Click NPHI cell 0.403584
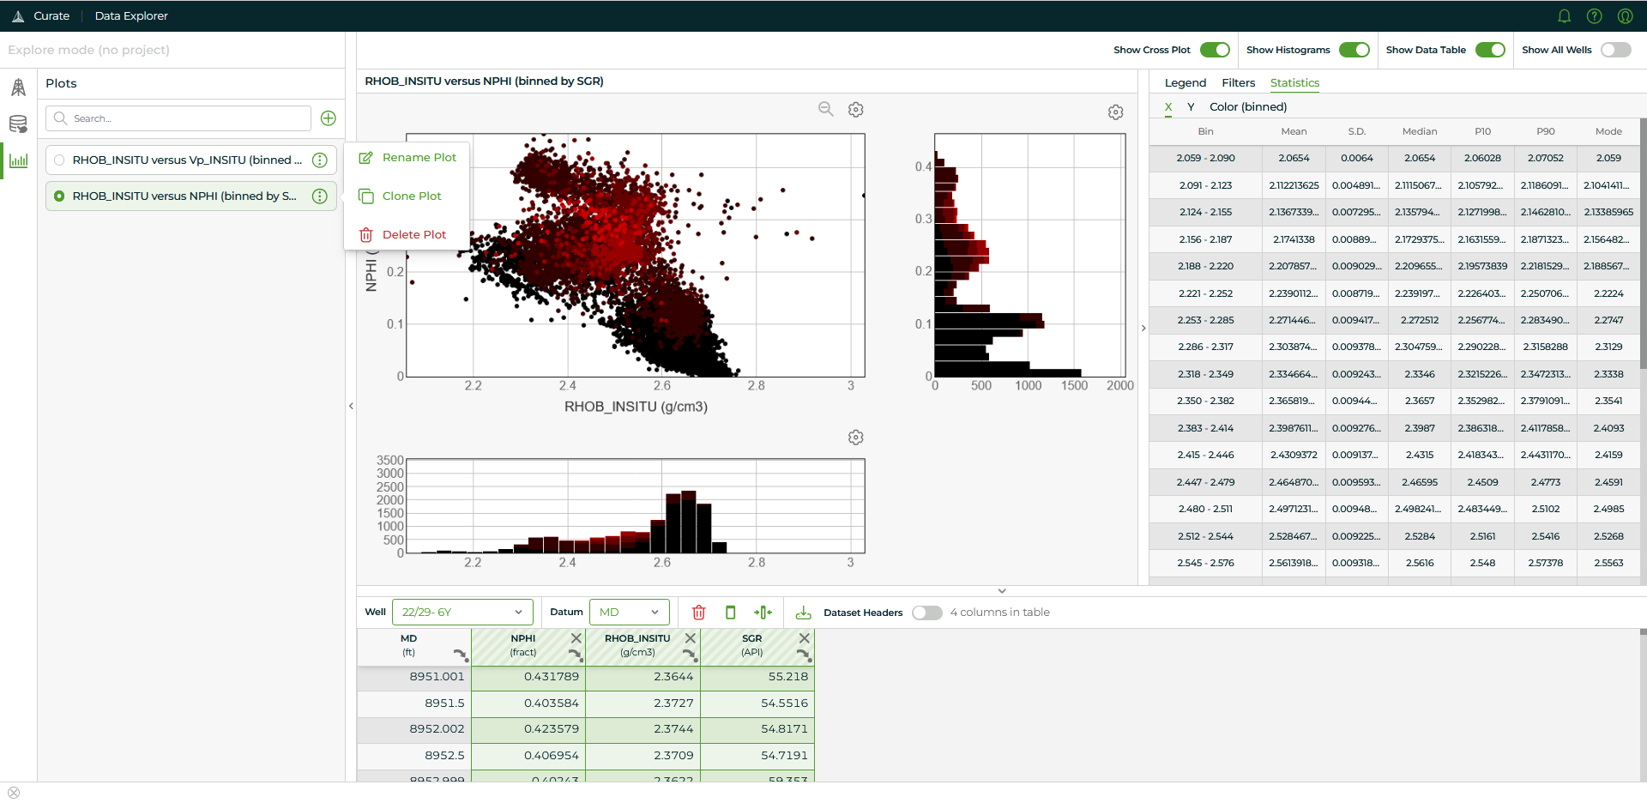 point(528,703)
